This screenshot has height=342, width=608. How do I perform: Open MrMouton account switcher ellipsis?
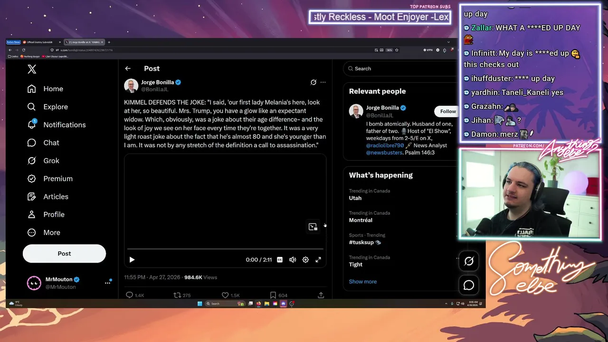point(107,283)
